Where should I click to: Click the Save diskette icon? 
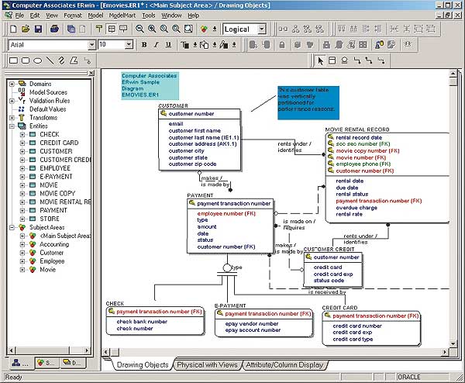[x=39, y=29]
